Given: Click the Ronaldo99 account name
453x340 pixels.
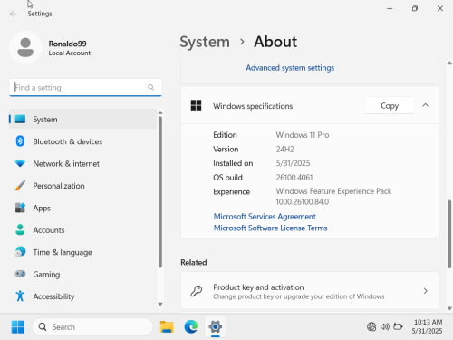Looking at the screenshot, I should (68, 44).
